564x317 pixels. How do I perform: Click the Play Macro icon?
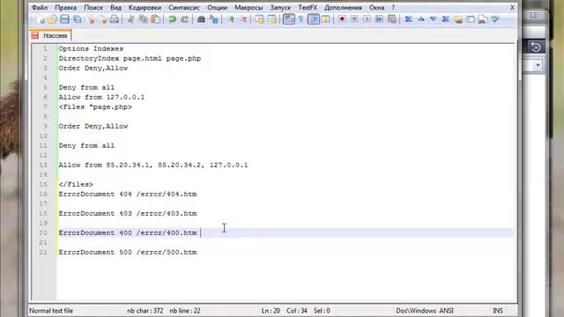tap(367, 19)
